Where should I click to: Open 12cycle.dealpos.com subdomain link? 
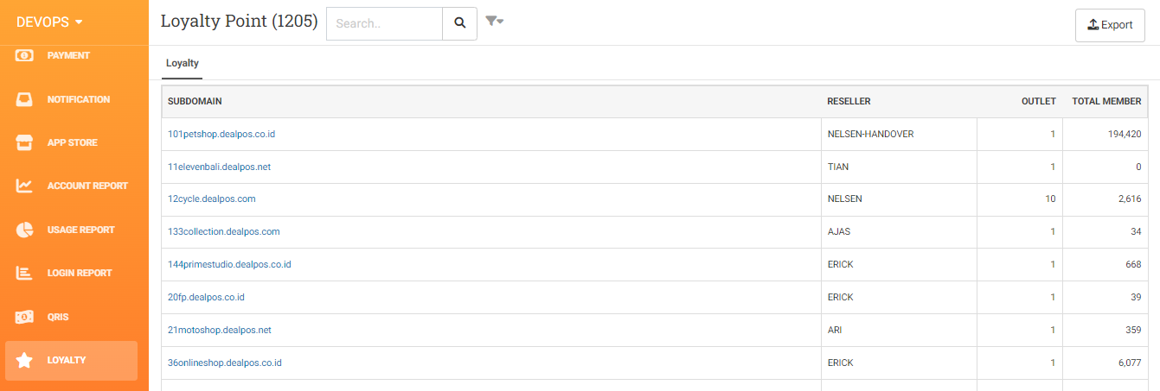click(x=212, y=199)
